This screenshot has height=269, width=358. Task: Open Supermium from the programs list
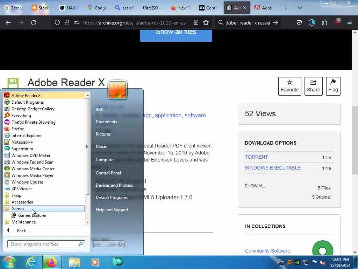44,149
